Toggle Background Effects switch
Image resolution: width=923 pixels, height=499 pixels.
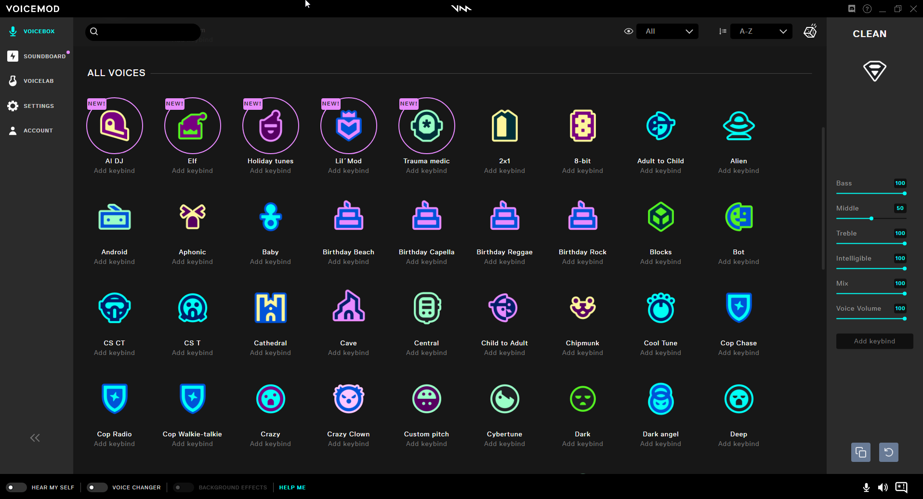[x=183, y=487]
